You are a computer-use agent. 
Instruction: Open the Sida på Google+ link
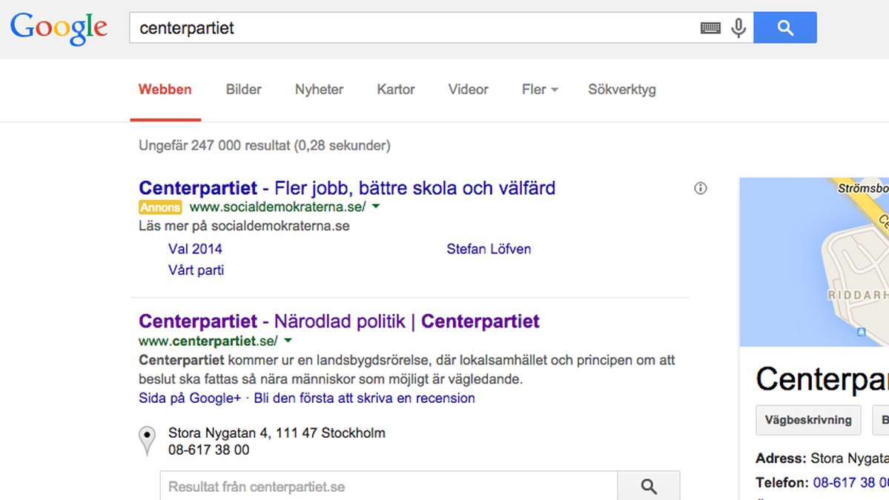190,398
